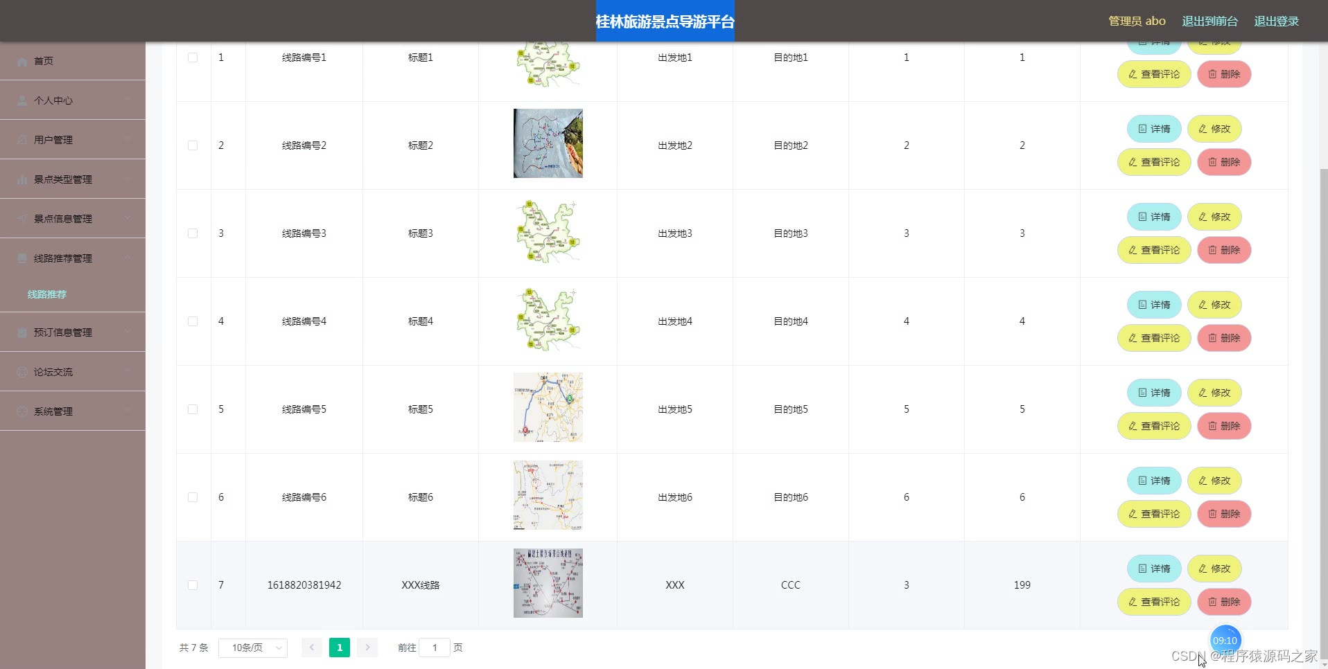This screenshot has width=1328, height=669.
Task: Open the 10条/页 page size dropdown
Action: pos(253,648)
